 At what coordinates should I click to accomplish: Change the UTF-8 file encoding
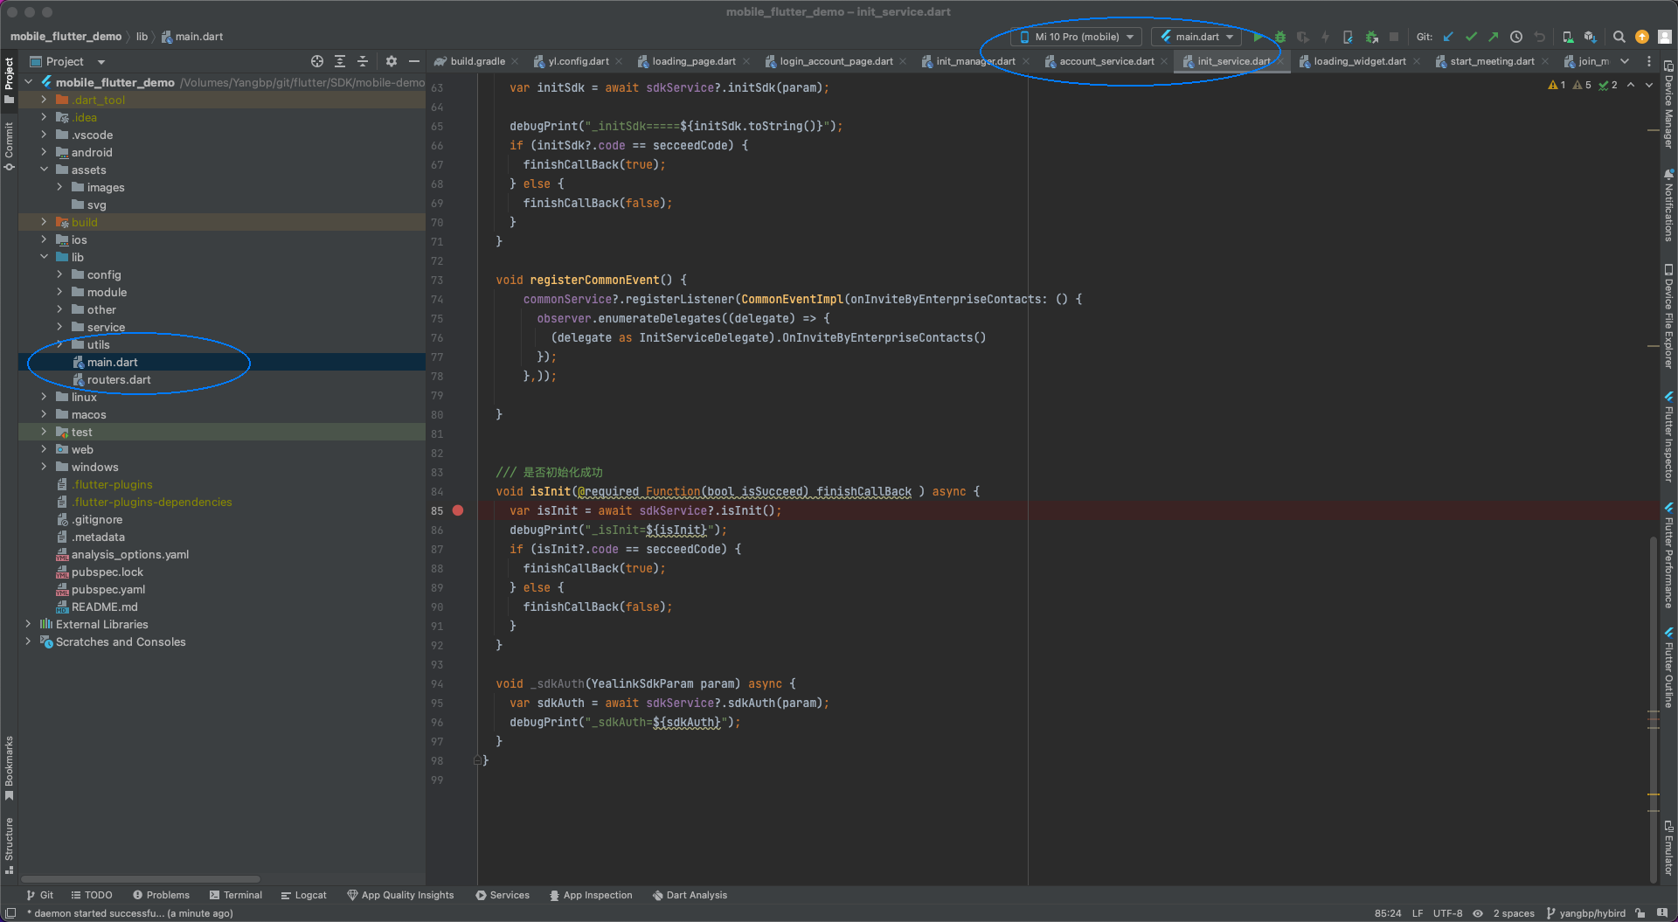tap(1447, 913)
